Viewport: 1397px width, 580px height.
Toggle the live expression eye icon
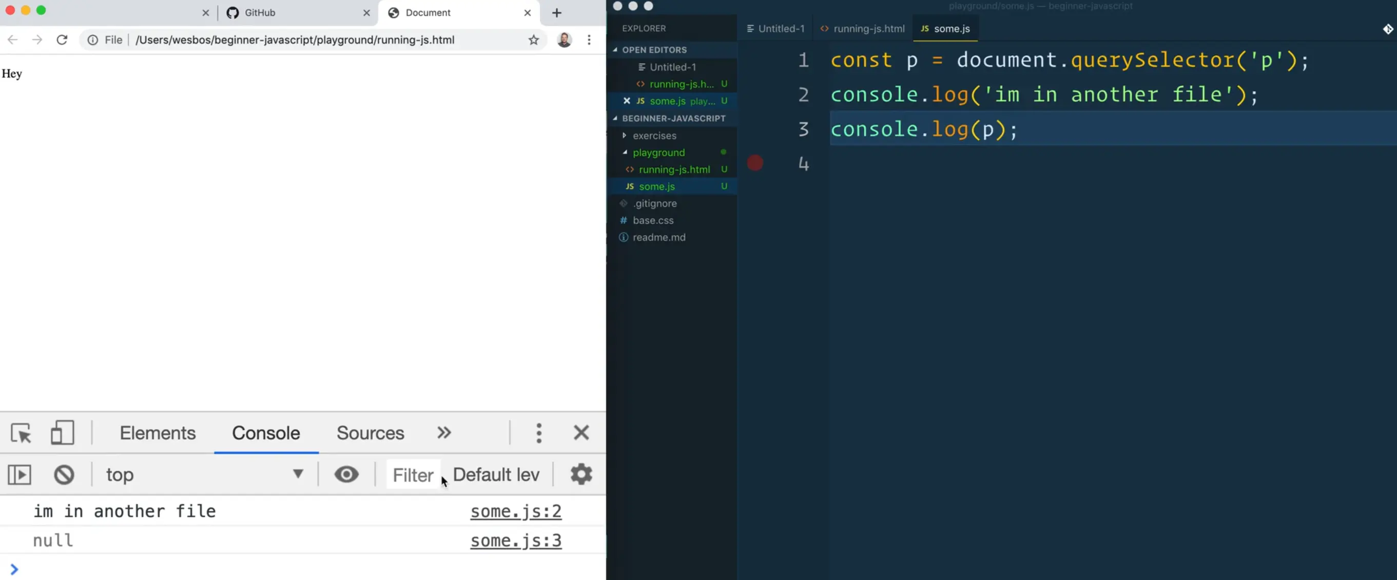pos(346,475)
